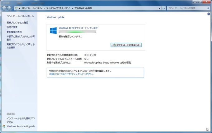This screenshot has height=133, width=212.
Task: Click 要件を確認しています... status text
Action: point(70,37)
